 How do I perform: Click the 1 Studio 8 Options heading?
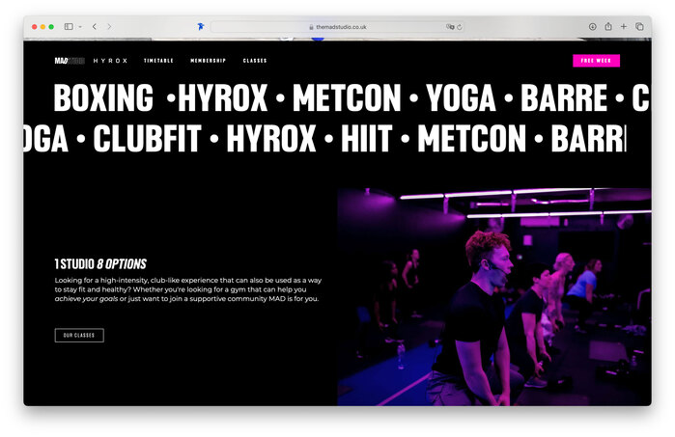tap(100, 263)
